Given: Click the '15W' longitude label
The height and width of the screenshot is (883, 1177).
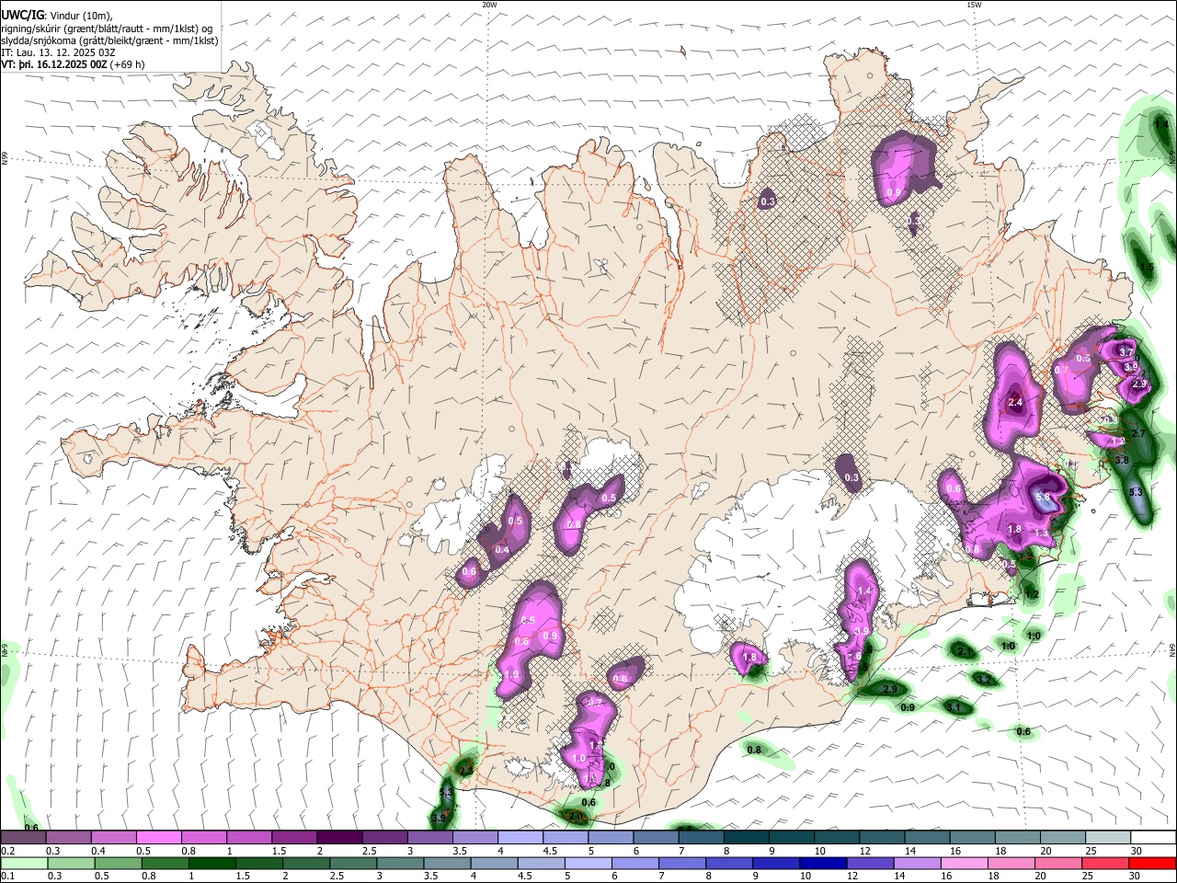Looking at the screenshot, I should click(974, 5).
